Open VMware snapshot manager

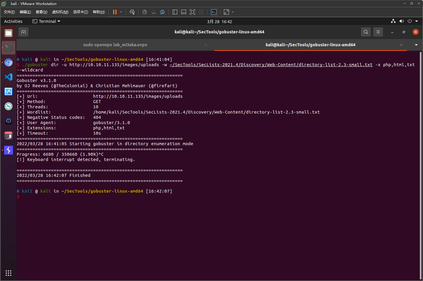pos(162,12)
